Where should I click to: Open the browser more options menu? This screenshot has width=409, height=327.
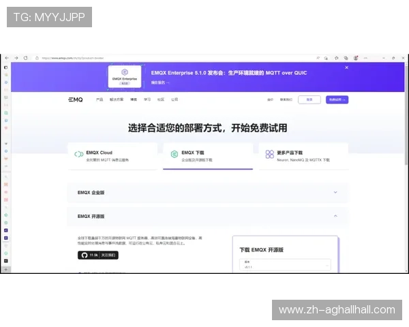[x=365, y=58]
